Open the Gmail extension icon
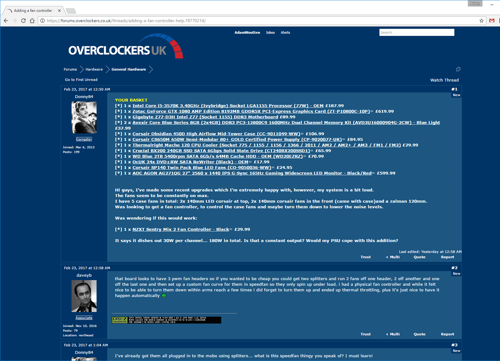This screenshot has height=361, width=500. [492, 21]
